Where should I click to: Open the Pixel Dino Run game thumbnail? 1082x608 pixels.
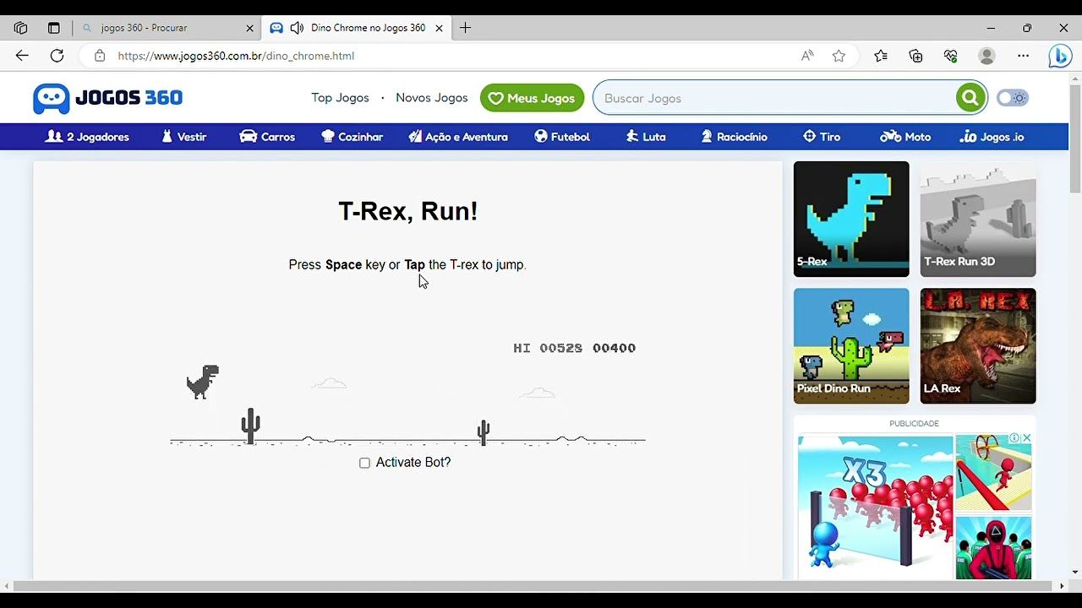tap(851, 346)
